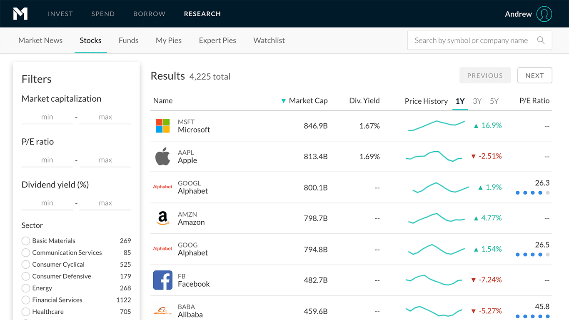Switch to the Market News tab

(40, 40)
